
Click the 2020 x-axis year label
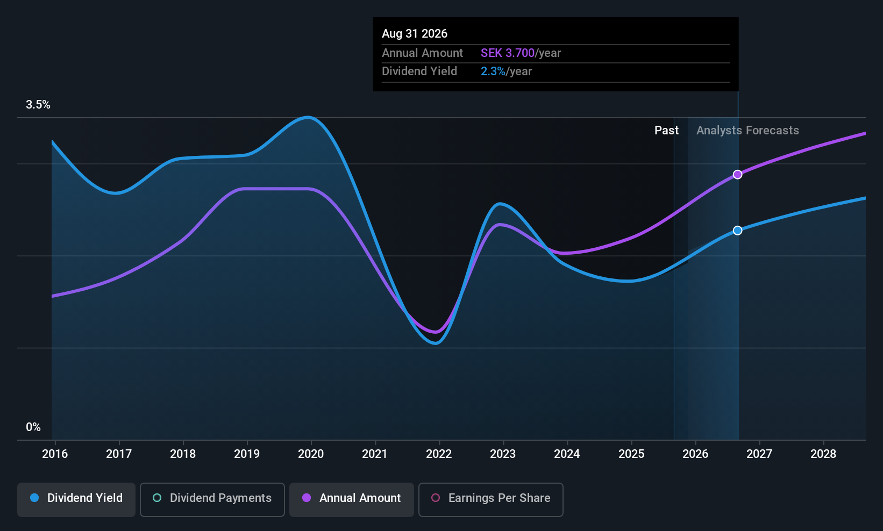click(x=311, y=454)
